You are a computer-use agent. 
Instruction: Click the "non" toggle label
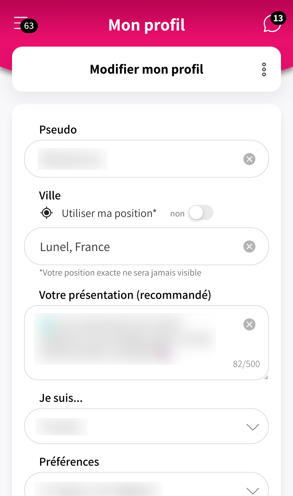click(x=177, y=214)
